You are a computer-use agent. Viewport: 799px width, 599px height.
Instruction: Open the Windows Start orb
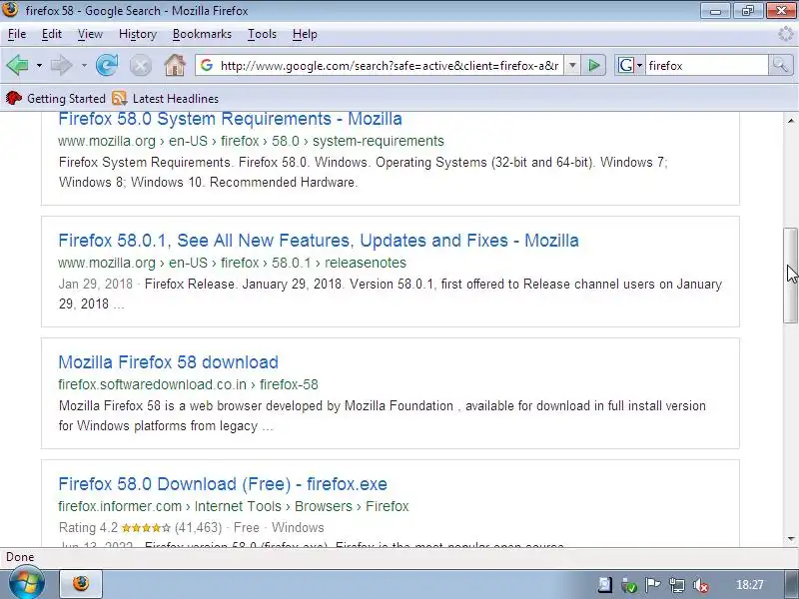[x=27, y=584]
